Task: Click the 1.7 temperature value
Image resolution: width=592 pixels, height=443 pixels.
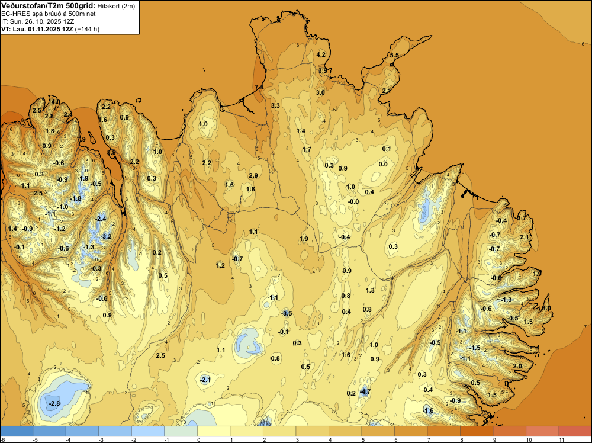Action: click(307, 149)
